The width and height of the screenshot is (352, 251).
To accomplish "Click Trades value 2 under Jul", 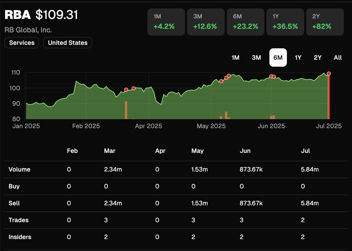I will 303,220.
